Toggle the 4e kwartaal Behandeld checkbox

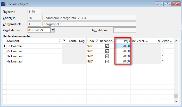tap(107, 61)
